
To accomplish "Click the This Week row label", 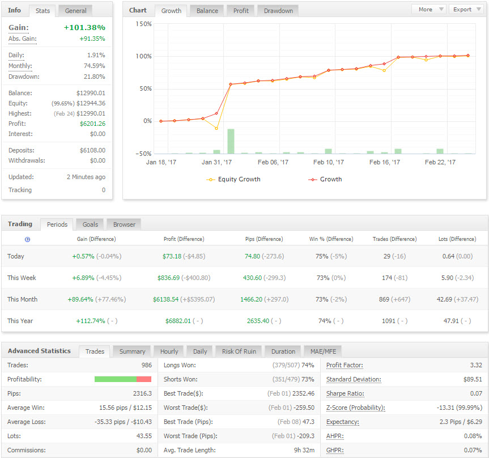I will pyautogui.click(x=22, y=278).
